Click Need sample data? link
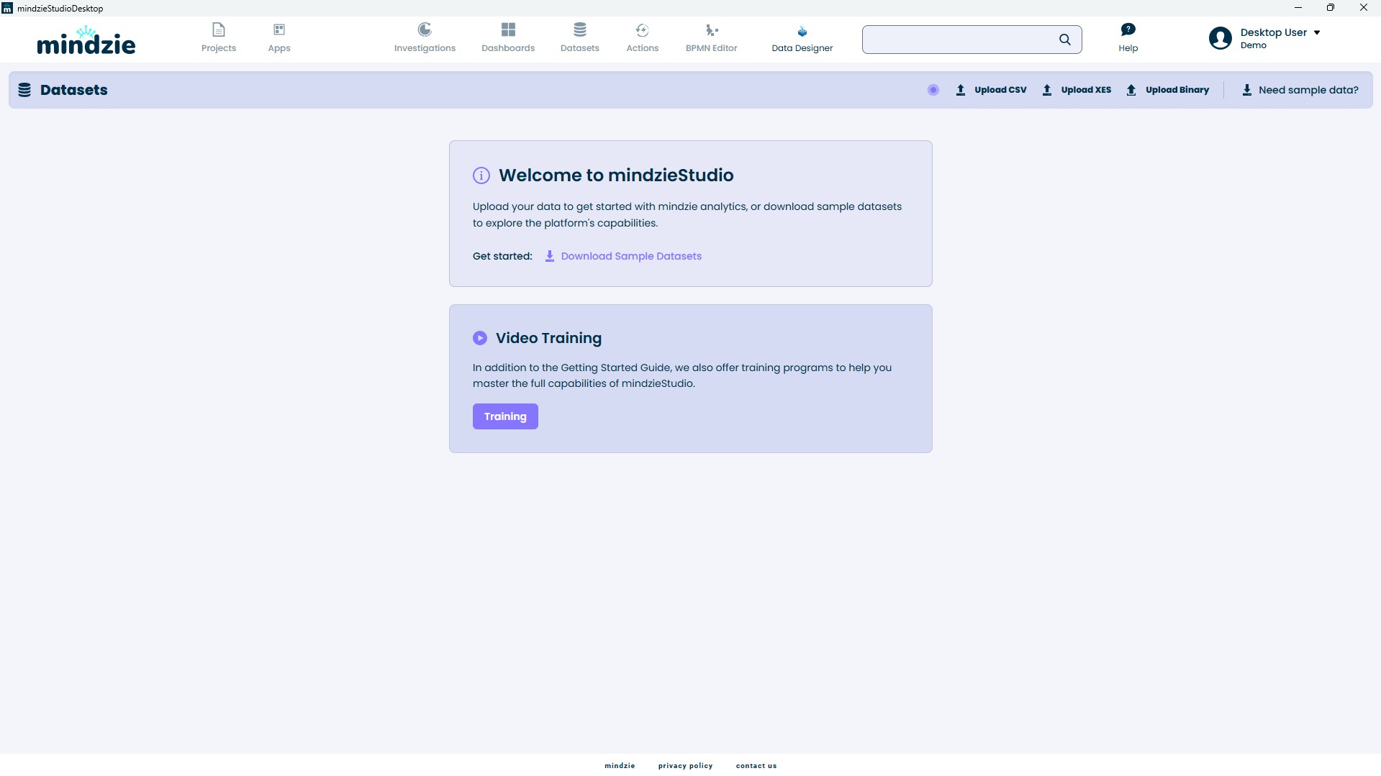Image resolution: width=1381 pixels, height=776 pixels. (1308, 90)
